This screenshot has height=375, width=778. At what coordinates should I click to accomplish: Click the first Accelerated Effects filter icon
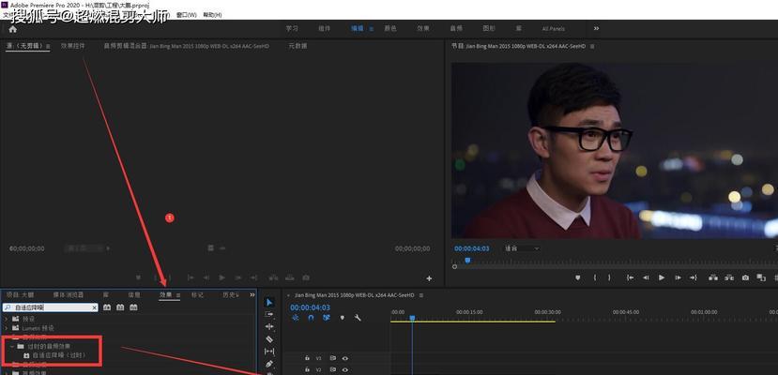coord(107,307)
